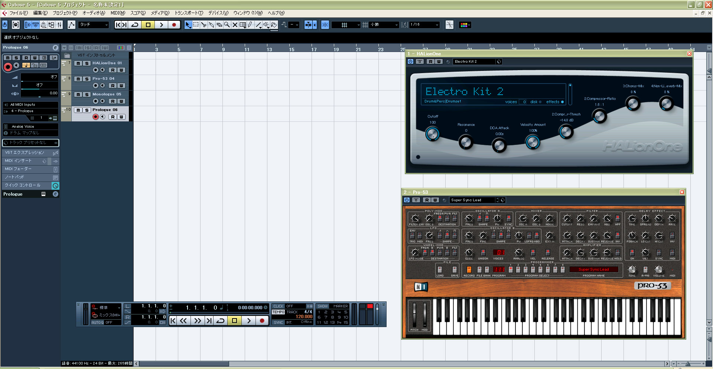Toggle the SYNC button in transport
Image resolution: width=713 pixels, height=369 pixels.
(x=279, y=323)
